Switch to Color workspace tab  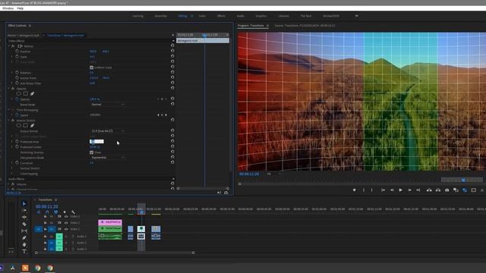point(202,16)
